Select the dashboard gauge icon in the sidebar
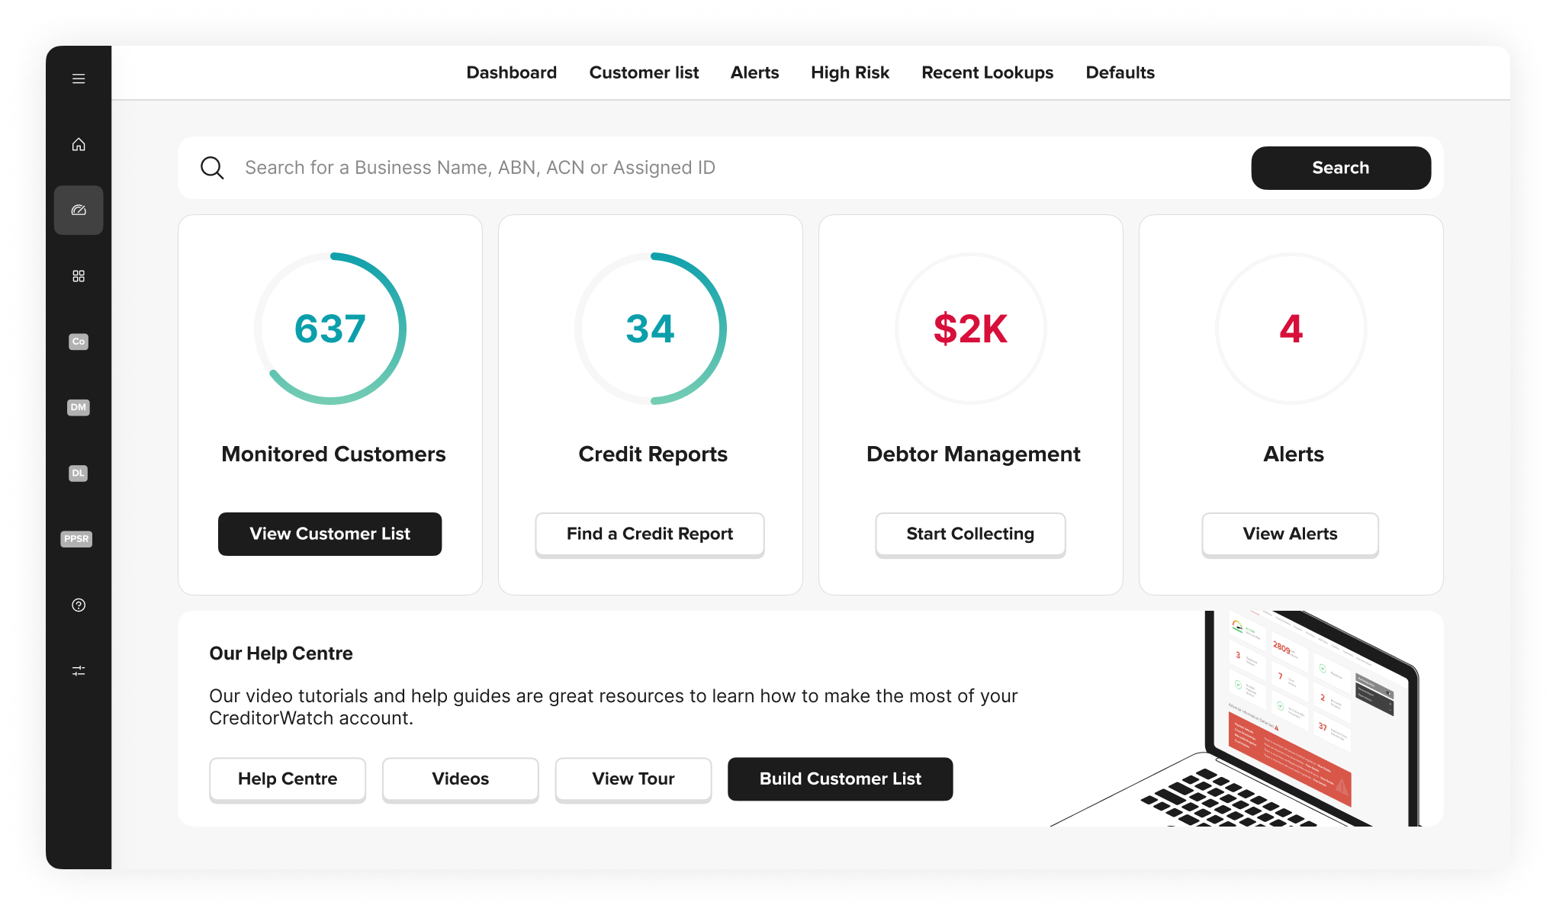The width and height of the screenshot is (1556, 915). pos(79,210)
